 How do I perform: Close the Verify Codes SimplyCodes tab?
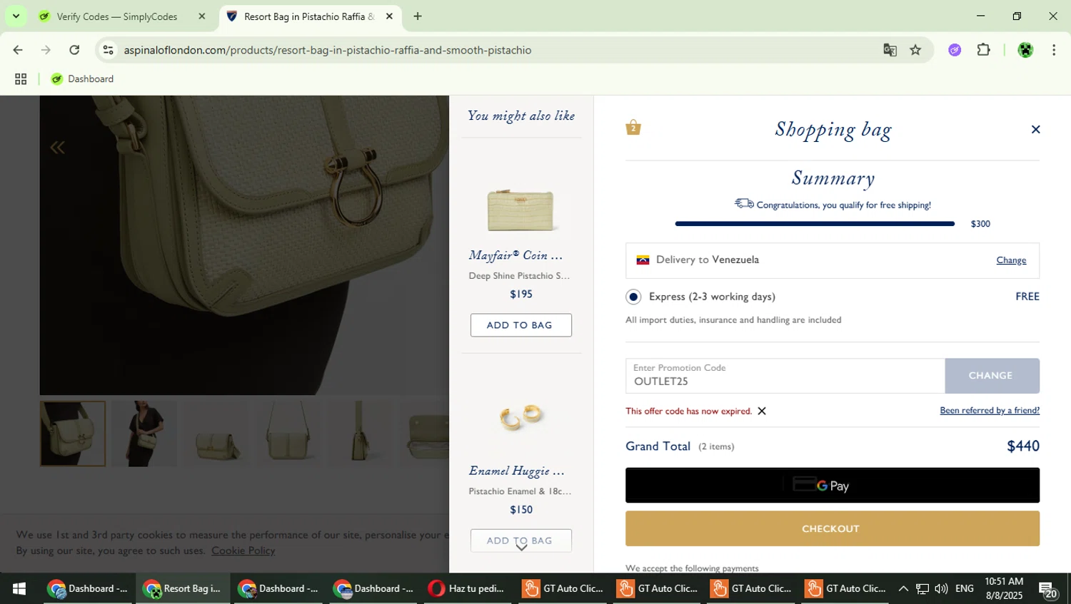[x=201, y=16]
